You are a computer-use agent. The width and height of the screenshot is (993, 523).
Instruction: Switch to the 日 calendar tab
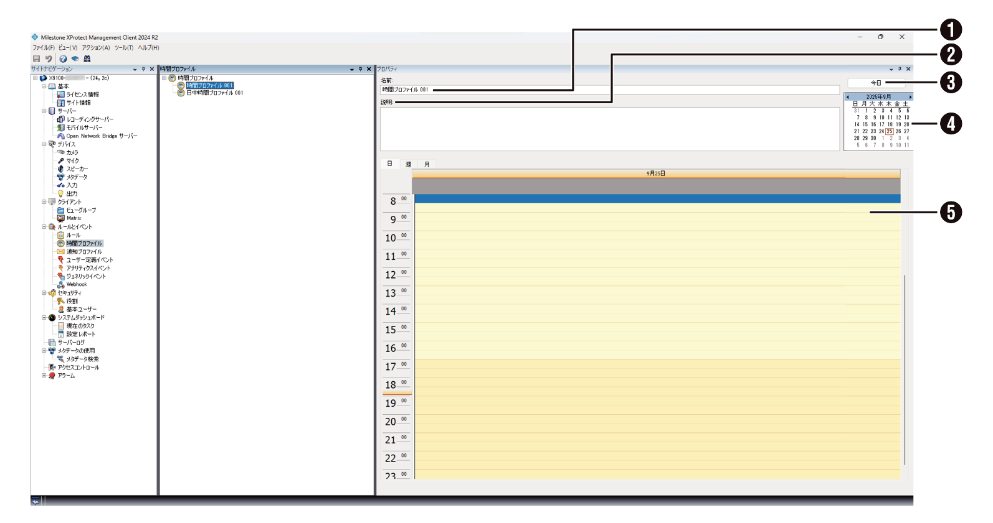click(390, 164)
